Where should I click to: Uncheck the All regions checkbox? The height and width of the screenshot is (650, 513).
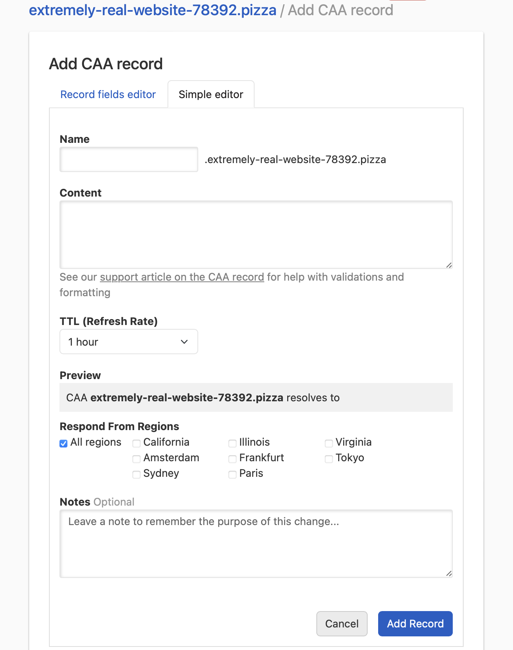(64, 443)
